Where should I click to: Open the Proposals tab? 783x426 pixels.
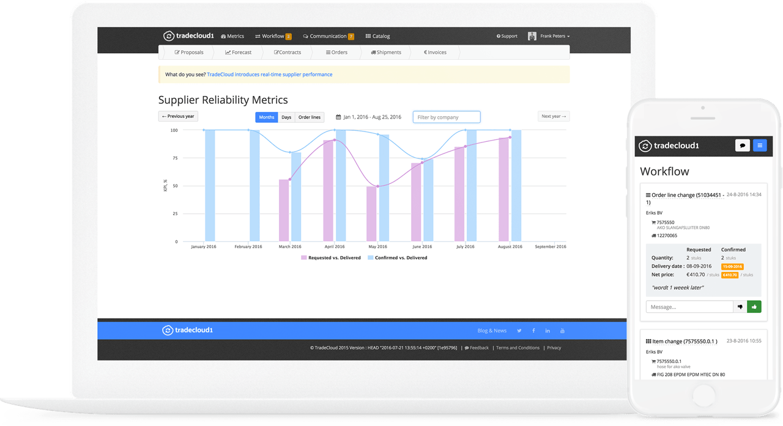coord(190,53)
